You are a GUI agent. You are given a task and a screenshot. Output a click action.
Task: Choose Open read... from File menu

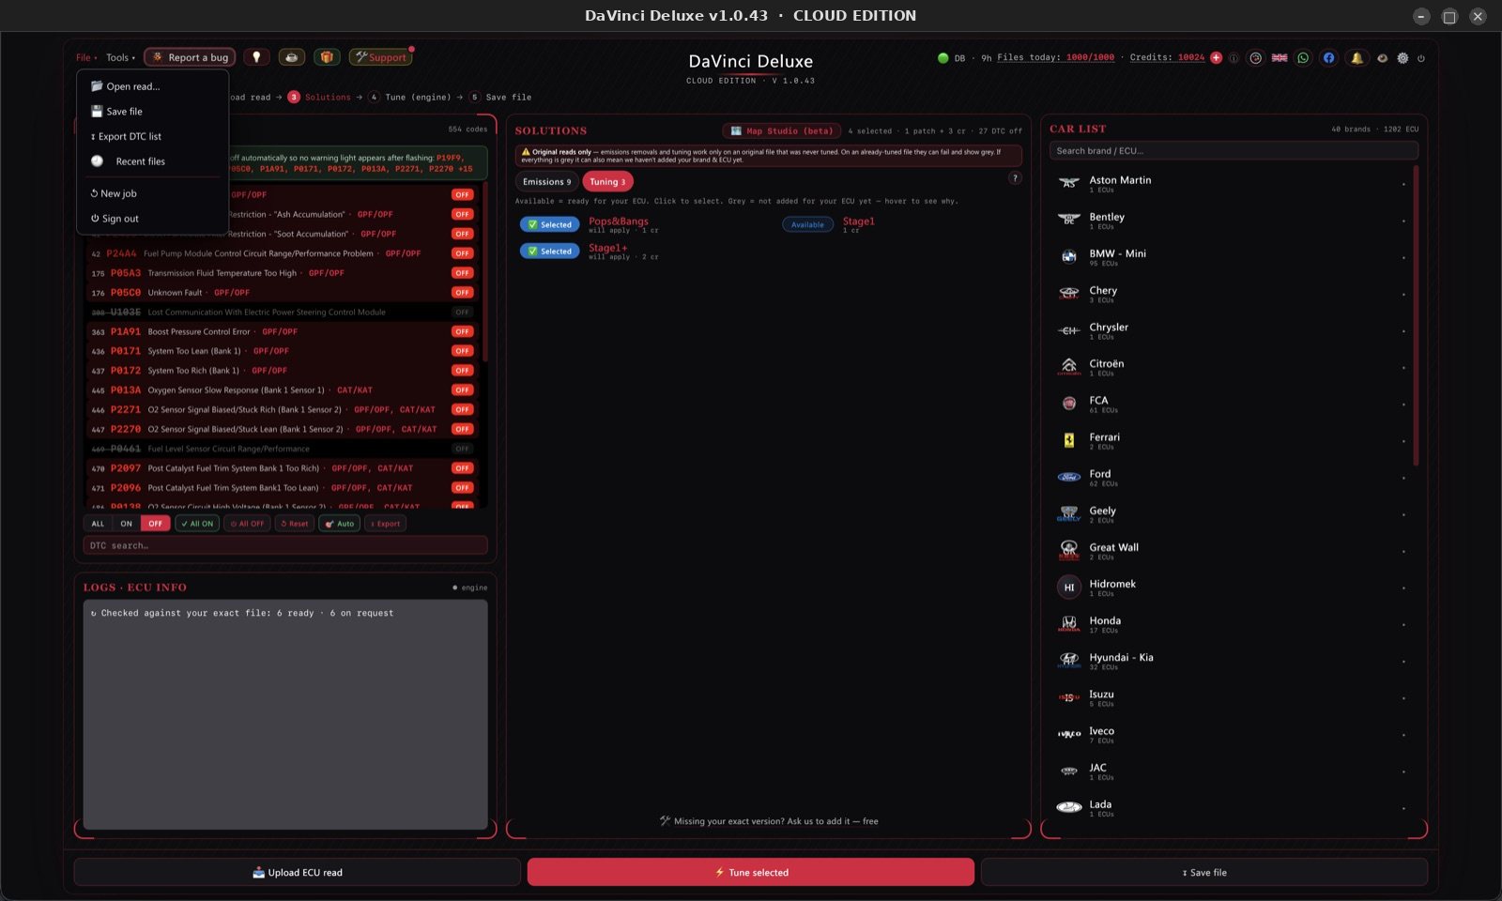click(152, 86)
